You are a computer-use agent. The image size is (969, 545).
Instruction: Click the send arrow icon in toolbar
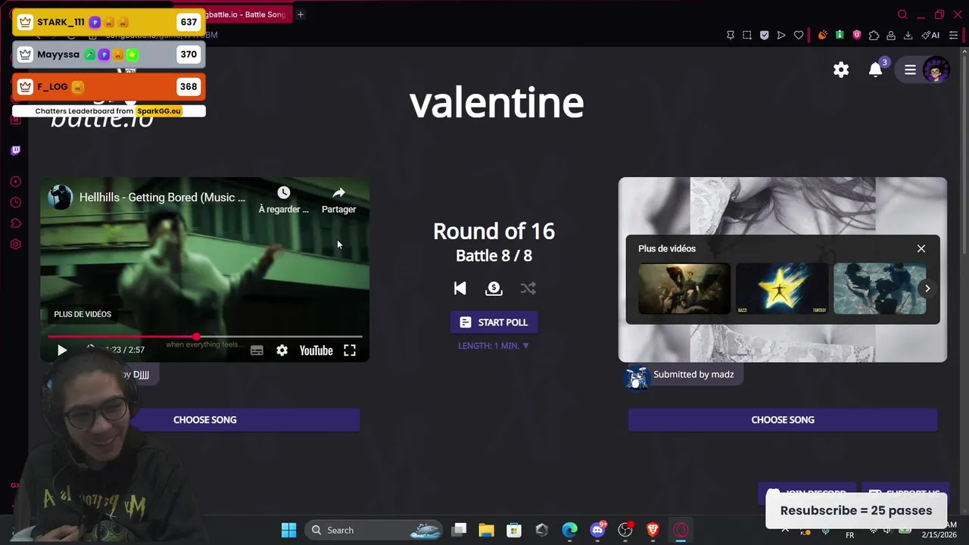coord(781,35)
